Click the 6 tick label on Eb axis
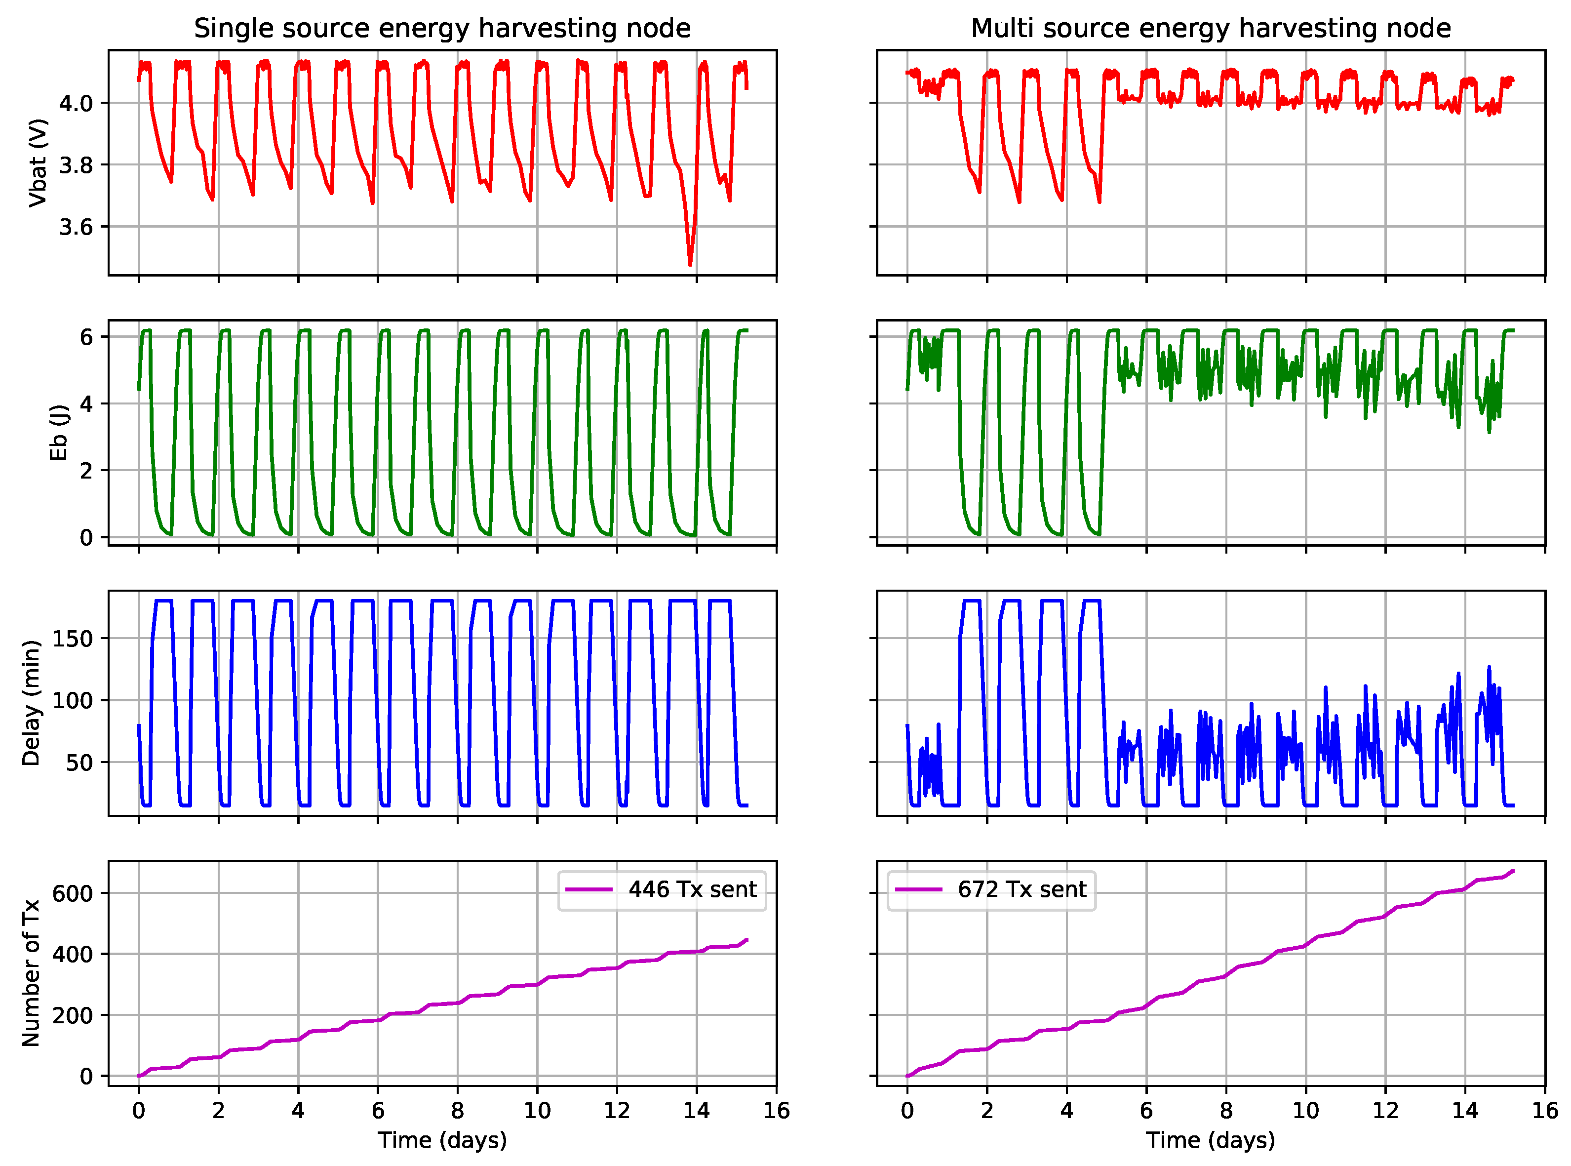Viewport: 1571px width, 1166px height. tap(86, 337)
